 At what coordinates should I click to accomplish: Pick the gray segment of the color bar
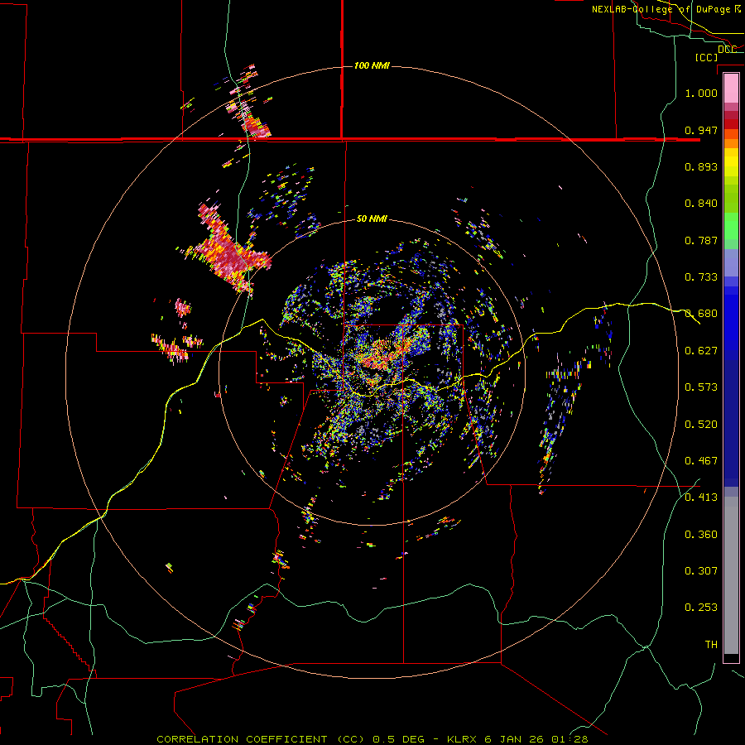731,575
